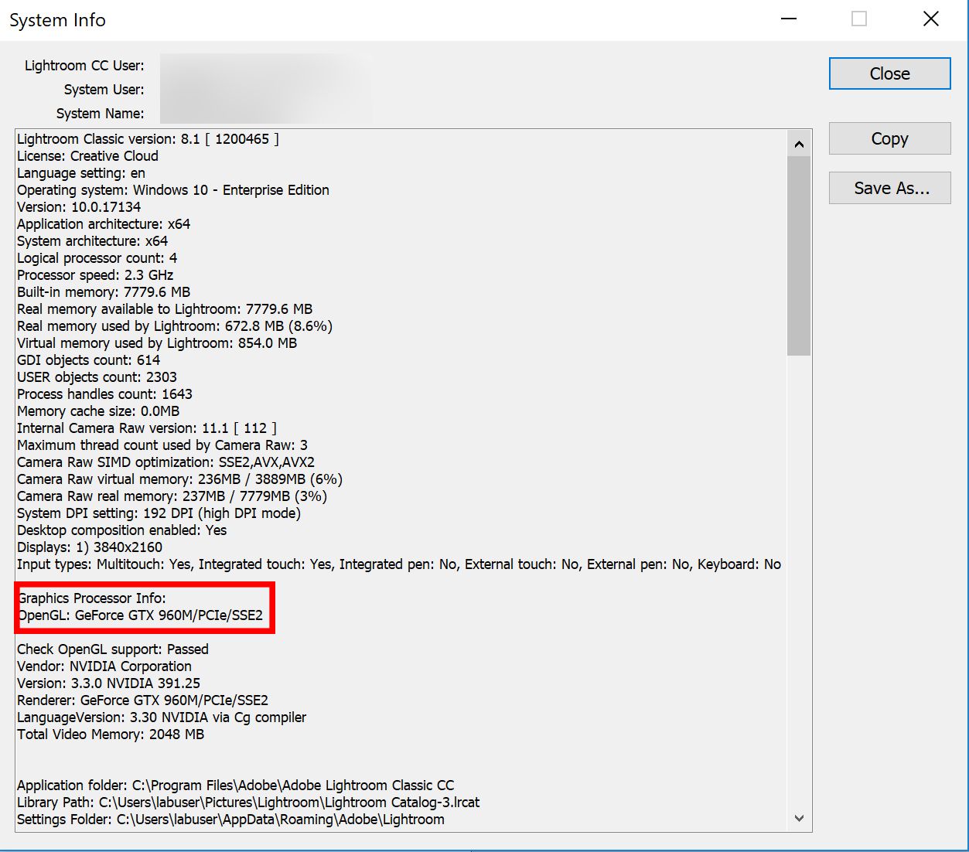This screenshot has width=969, height=852.
Task: Click 'Camera Raw SIMD optimization' line
Action: [x=165, y=462]
